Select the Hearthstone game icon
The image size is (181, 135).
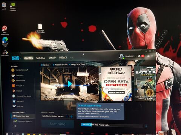[13, 81]
